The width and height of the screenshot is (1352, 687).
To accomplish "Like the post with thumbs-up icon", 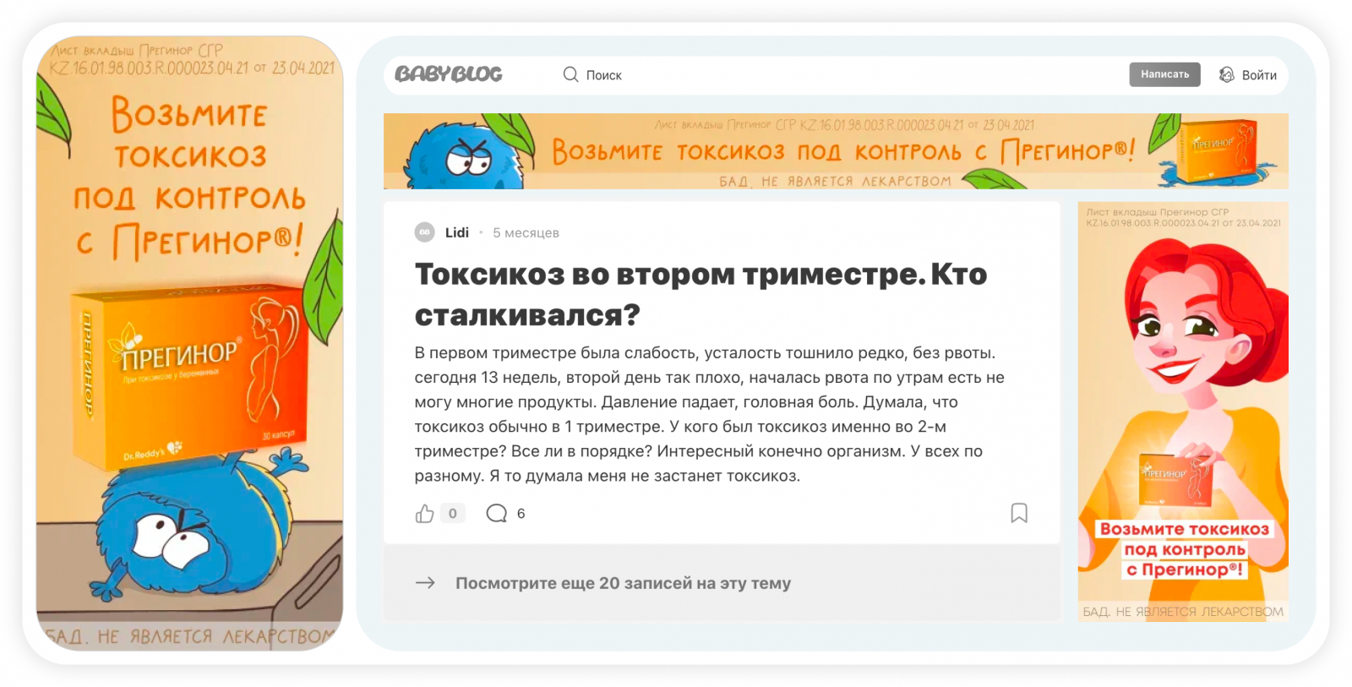I will pos(424,513).
